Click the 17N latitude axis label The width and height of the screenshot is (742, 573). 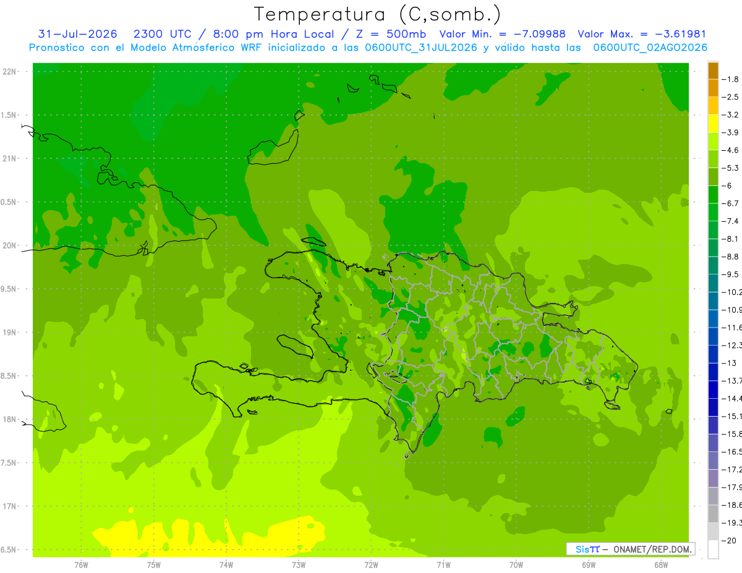click(x=9, y=506)
